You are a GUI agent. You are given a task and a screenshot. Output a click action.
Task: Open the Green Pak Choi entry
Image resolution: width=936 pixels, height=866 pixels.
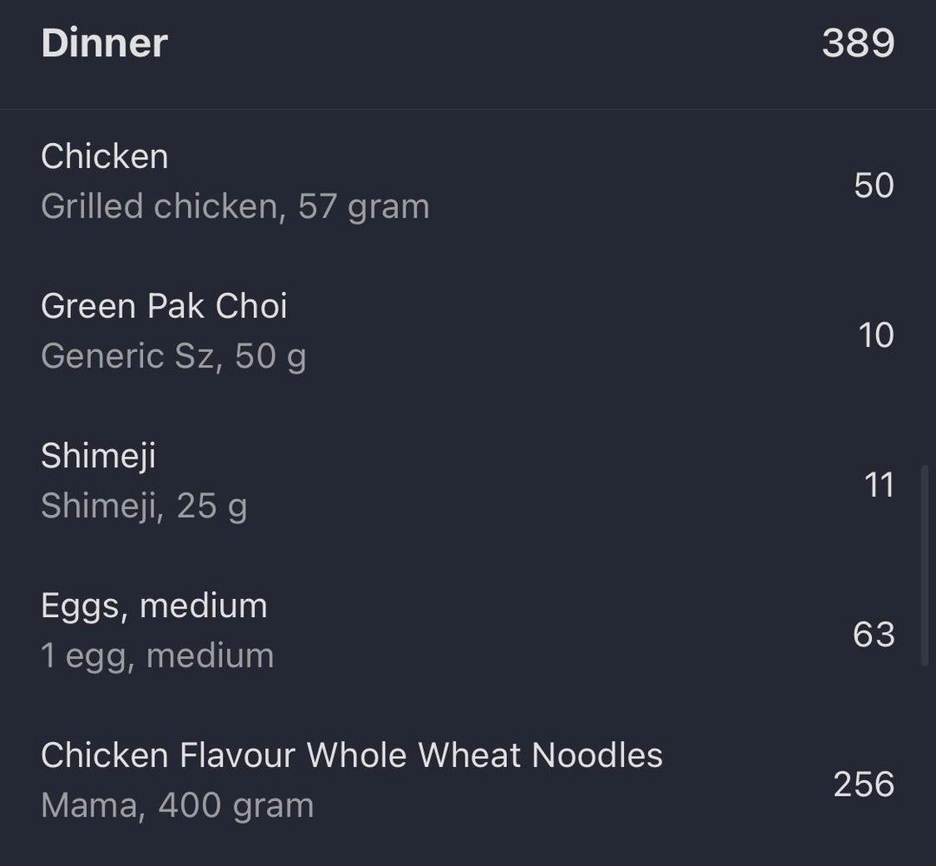coord(164,307)
